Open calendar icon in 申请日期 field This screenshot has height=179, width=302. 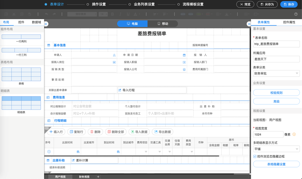[184, 55]
